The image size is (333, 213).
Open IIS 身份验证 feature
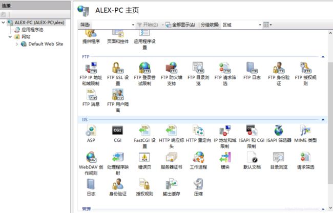pyautogui.click(x=118, y=187)
